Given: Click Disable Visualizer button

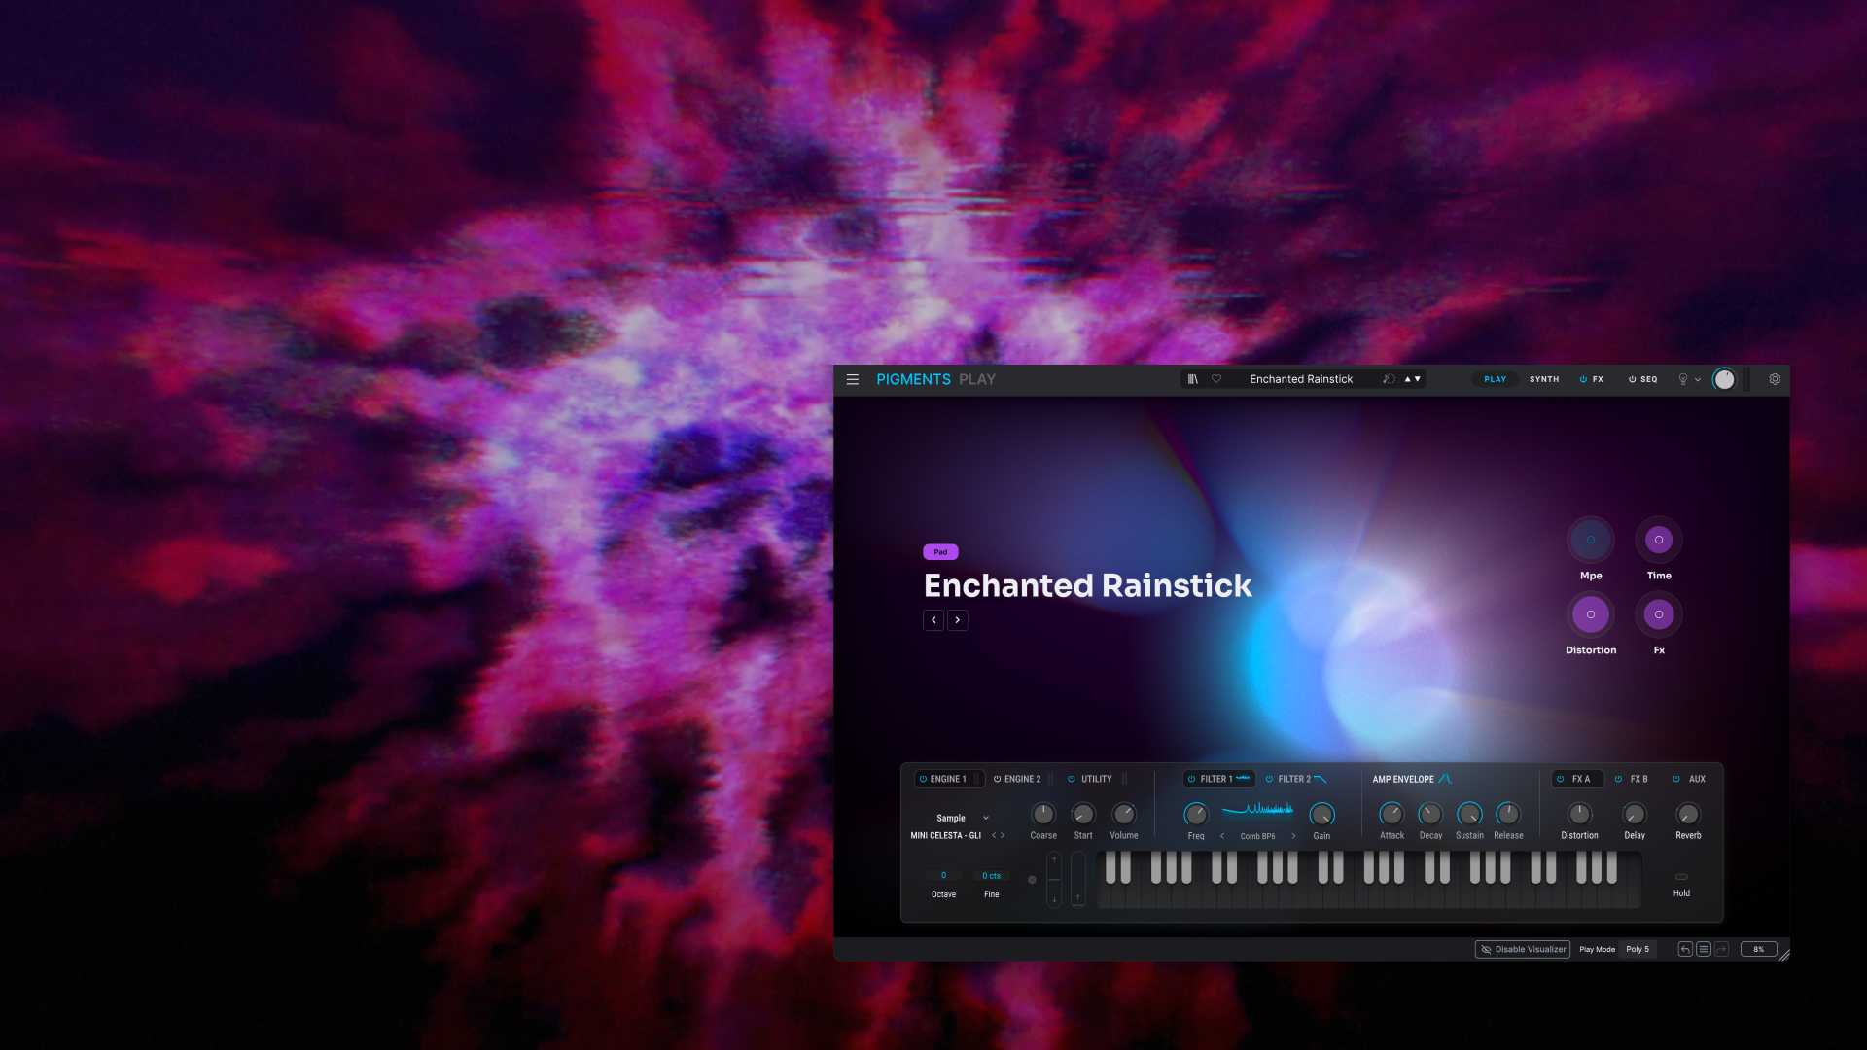Looking at the screenshot, I should pyautogui.click(x=1523, y=949).
